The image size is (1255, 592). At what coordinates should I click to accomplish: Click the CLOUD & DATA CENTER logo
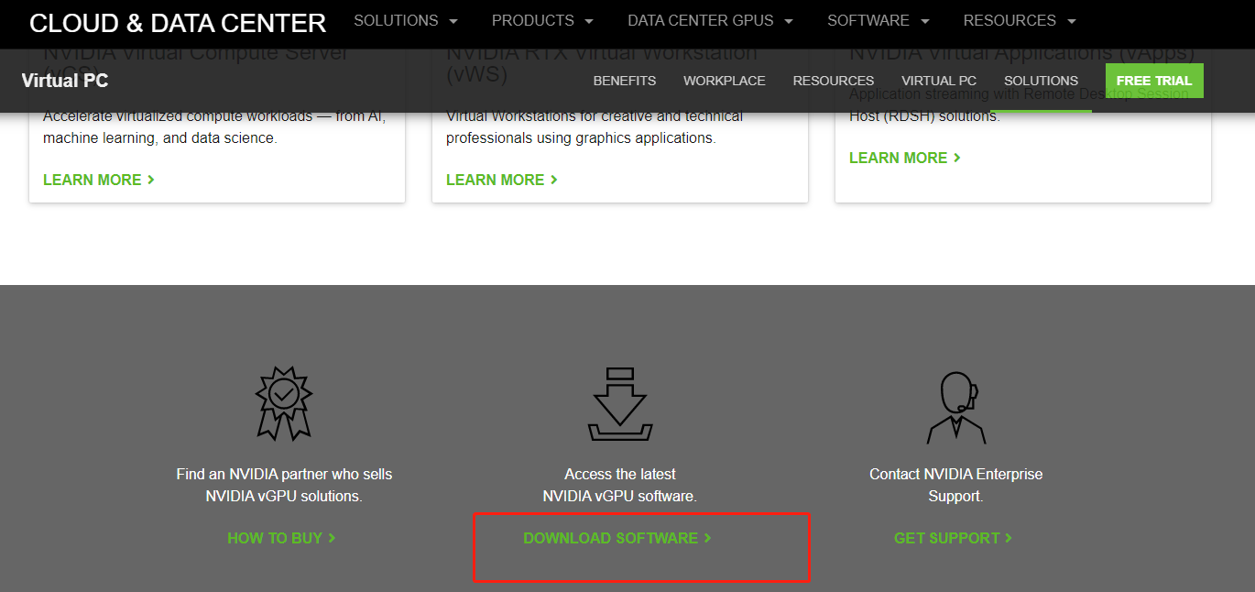click(176, 23)
